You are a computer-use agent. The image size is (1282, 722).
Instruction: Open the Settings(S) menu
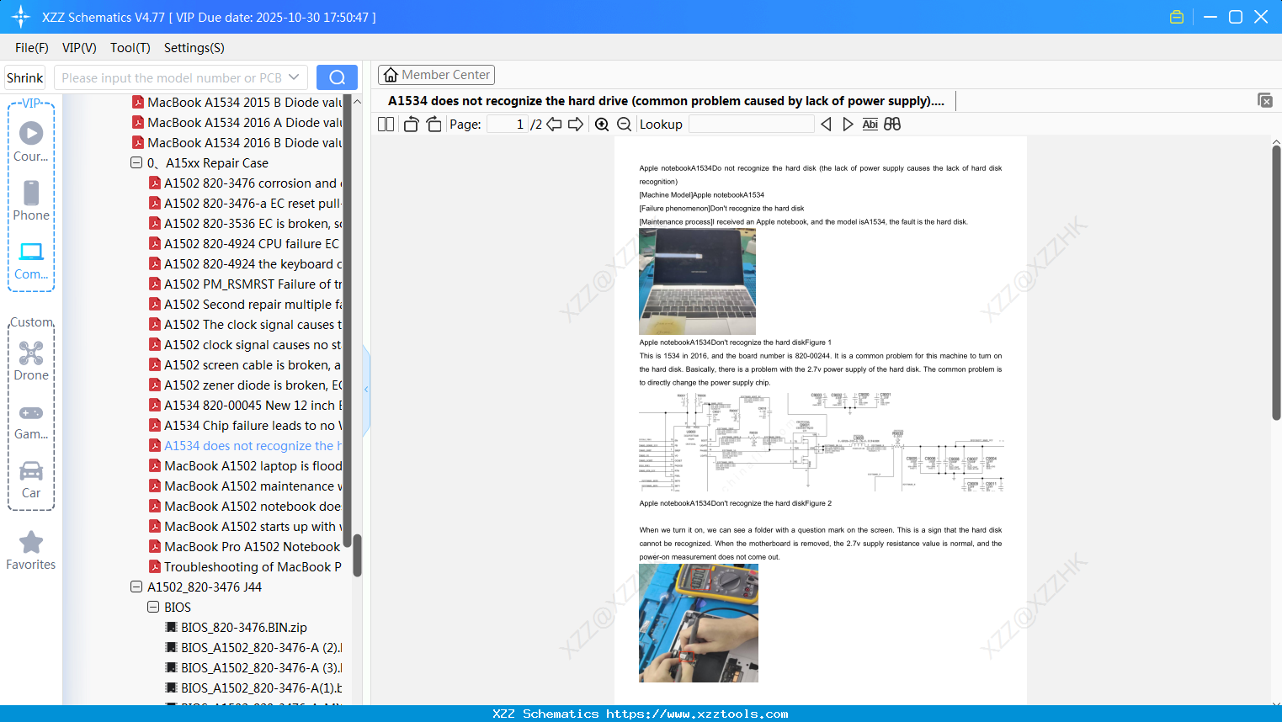click(194, 47)
